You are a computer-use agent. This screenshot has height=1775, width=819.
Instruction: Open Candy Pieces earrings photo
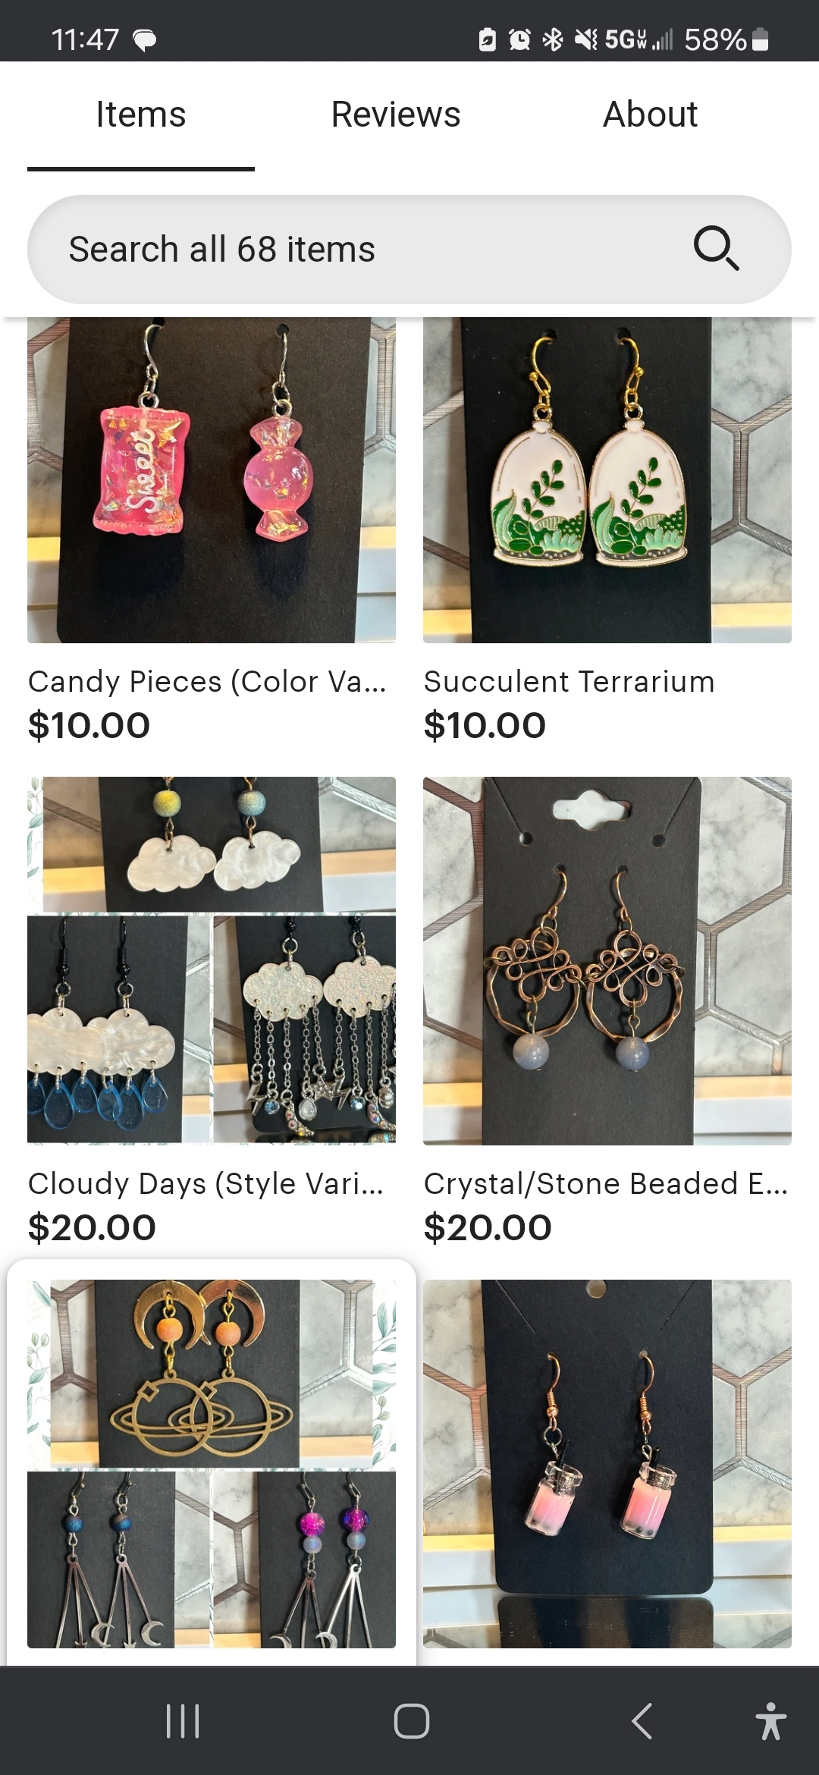click(x=212, y=480)
